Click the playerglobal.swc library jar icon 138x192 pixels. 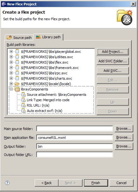tap(17, 52)
